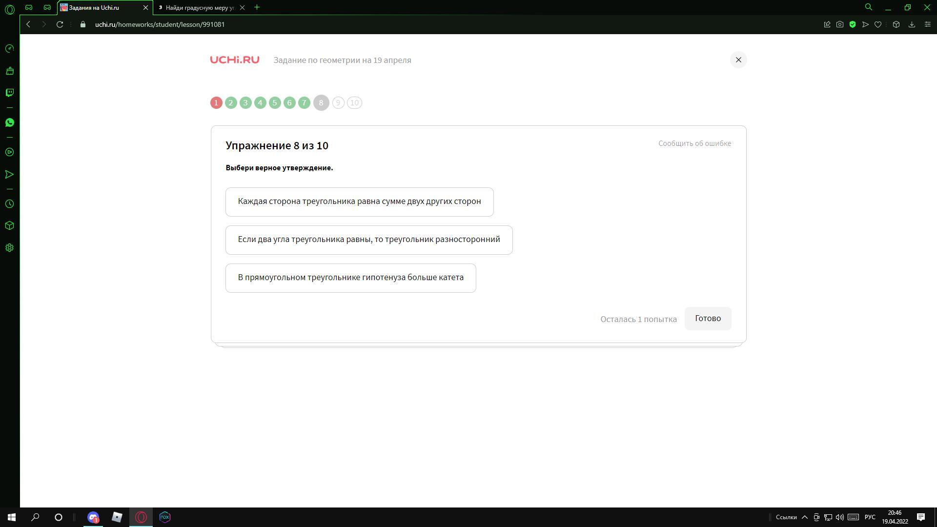
Task: Open a new browser tab with plus
Action: (x=257, y=7)
